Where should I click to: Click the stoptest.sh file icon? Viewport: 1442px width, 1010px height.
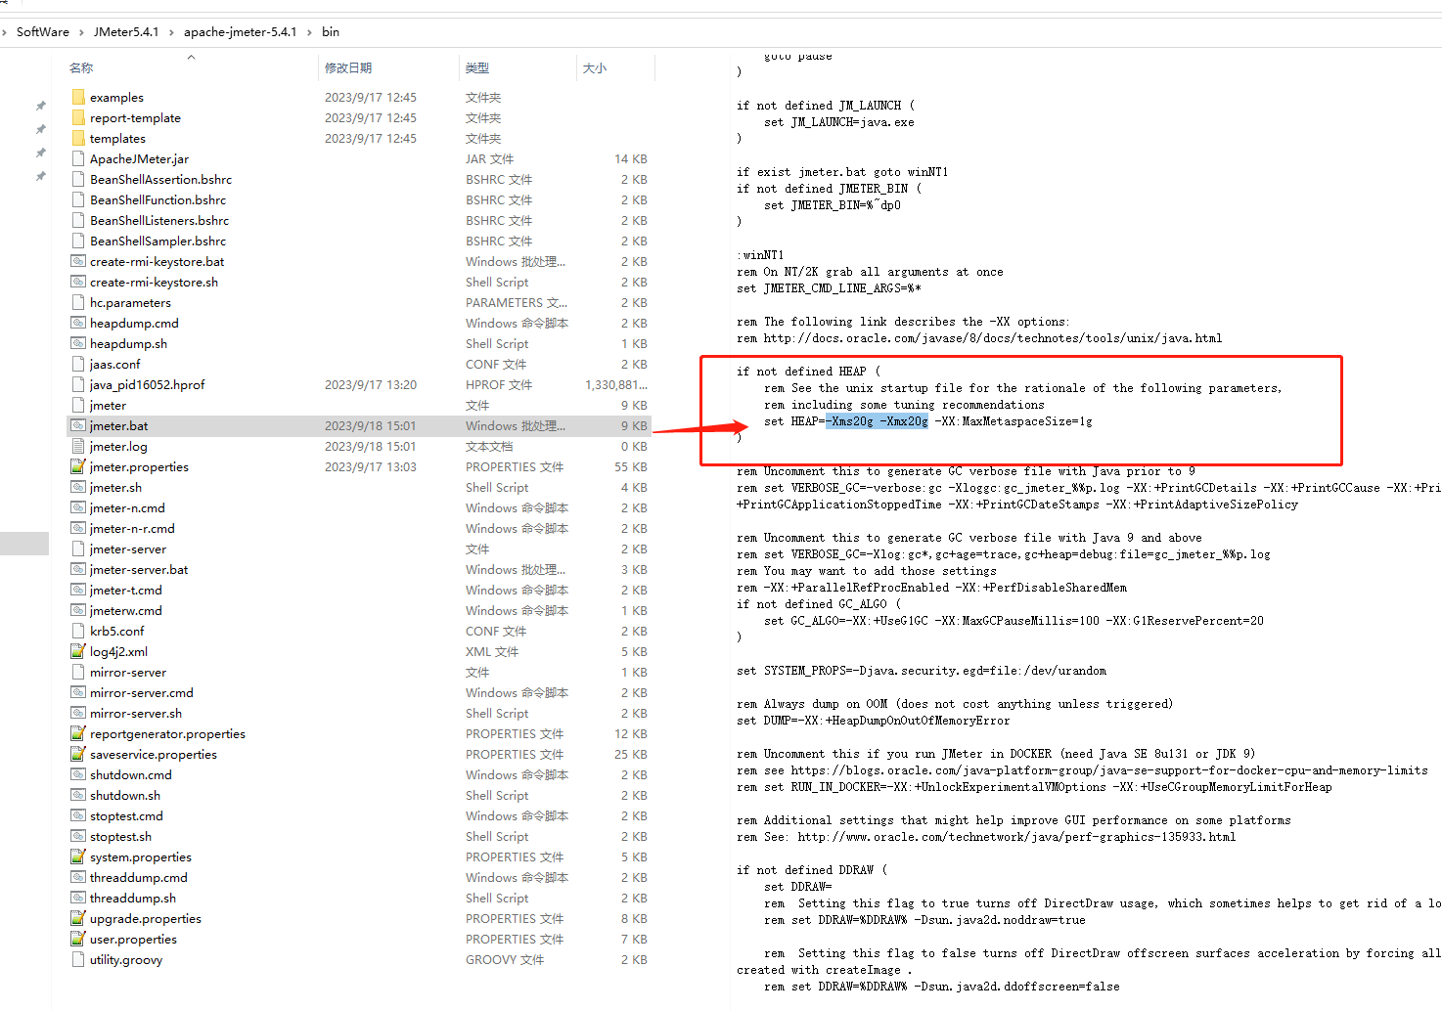[x=78, y=836]
